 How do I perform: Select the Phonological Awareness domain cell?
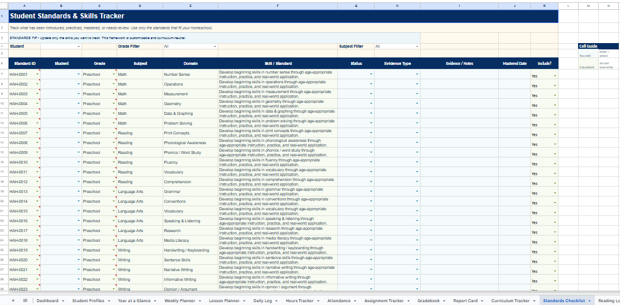[x=190, y=142]
